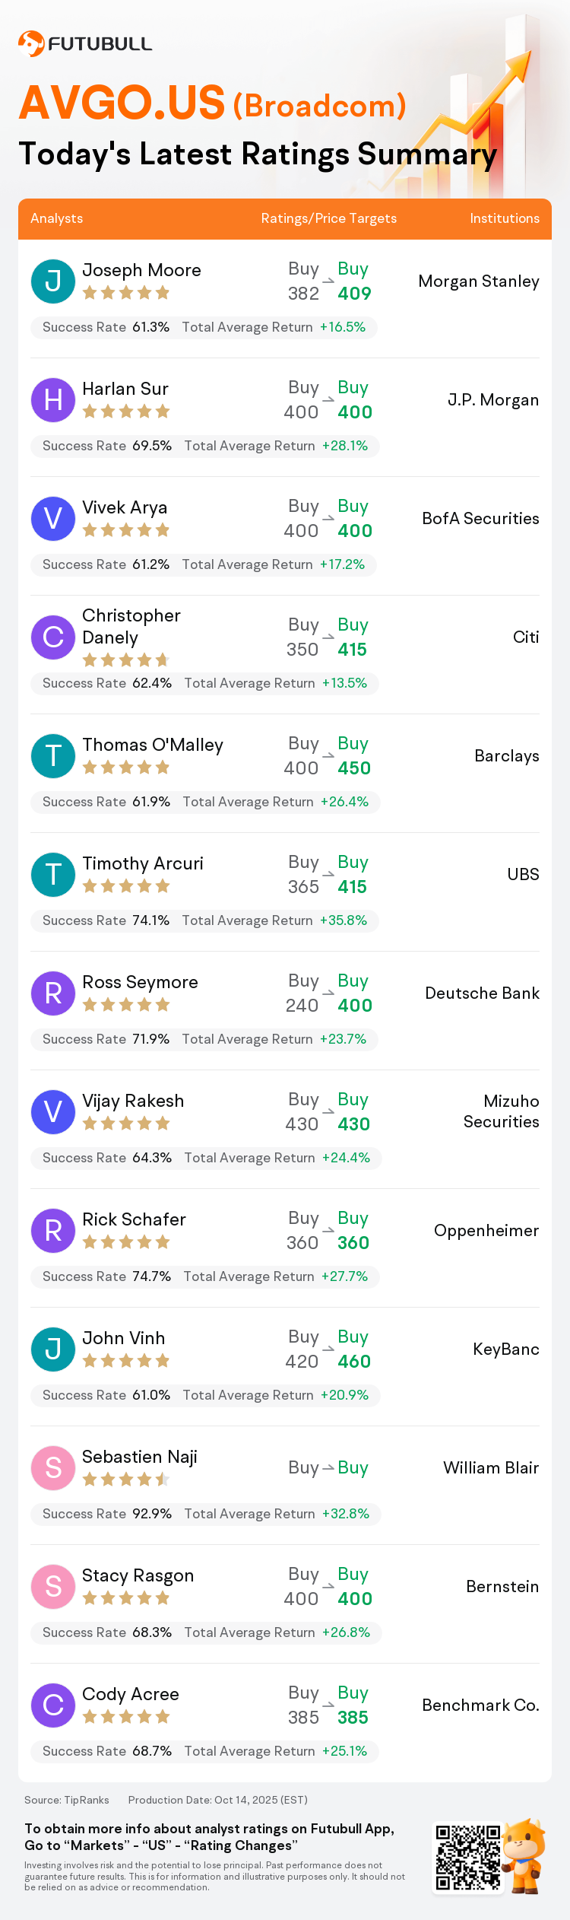Click Joseph Moore's teal J avatar
The height and width of the screenshot is (1920, 570).
53,281
